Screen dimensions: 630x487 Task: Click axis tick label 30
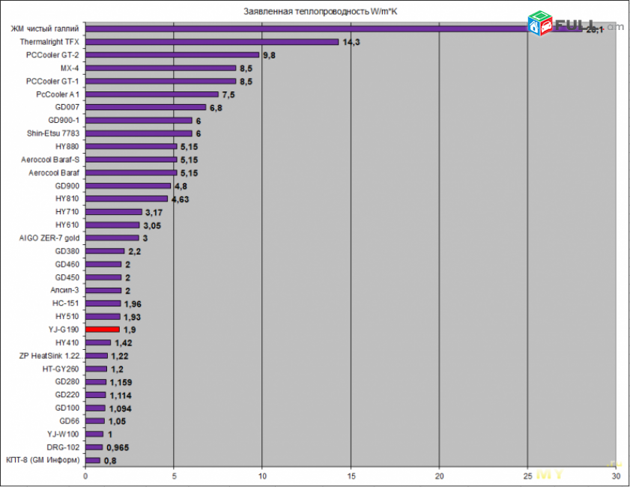pyautogui.click(x=616, y=477)
